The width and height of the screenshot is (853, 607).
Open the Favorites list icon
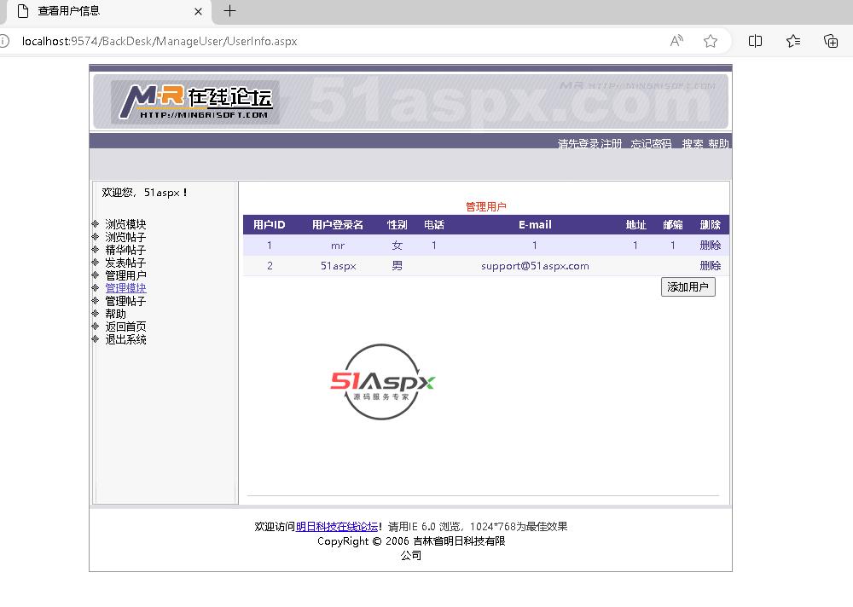(793, 41)
